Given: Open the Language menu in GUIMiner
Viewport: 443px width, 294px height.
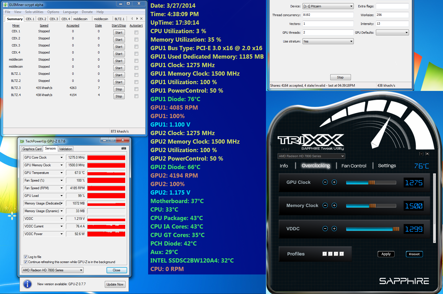Looking at the screenshot, I should pyautogui.click(x=71, y=12).
